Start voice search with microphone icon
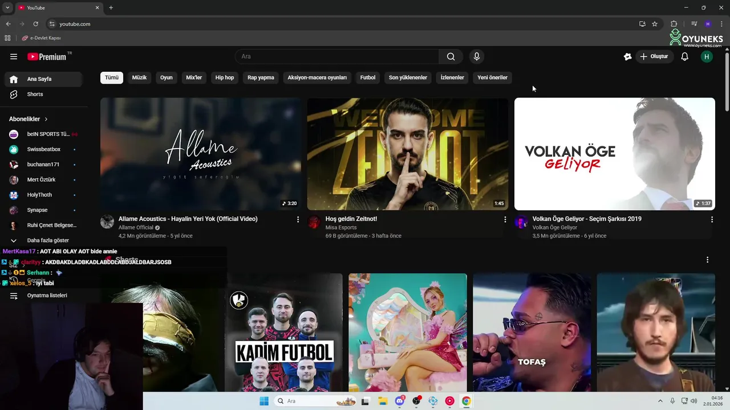The height and width of the screenshot is (410, 730). click(x=477, y=56)
